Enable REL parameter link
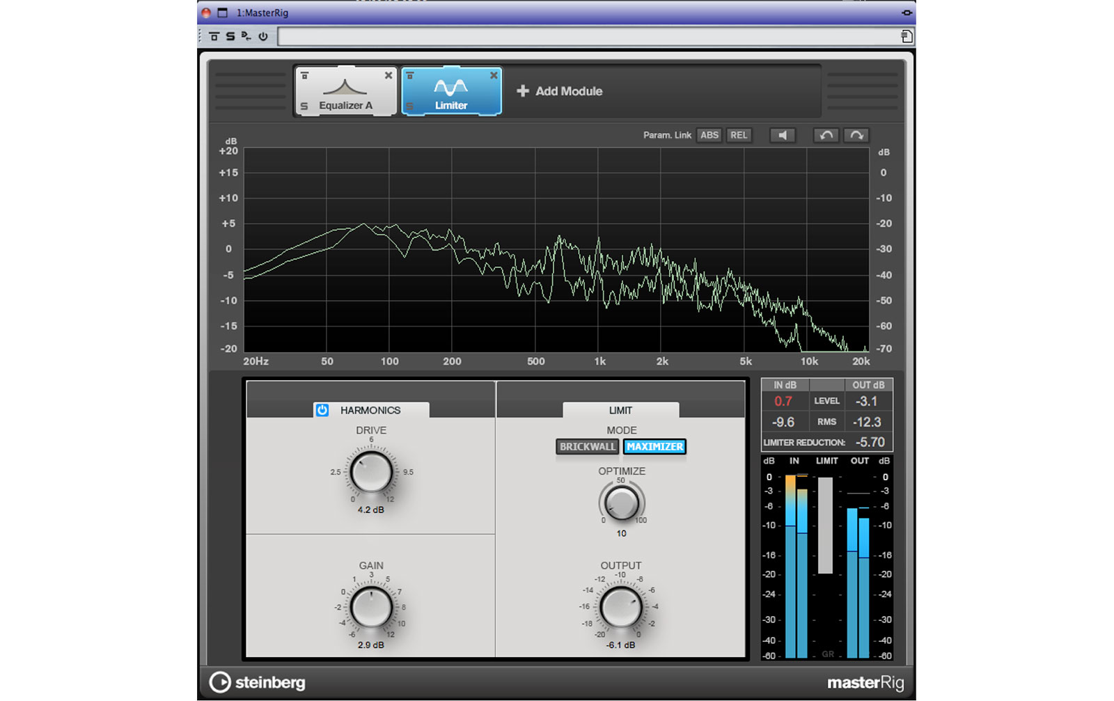Image resolution: width=1114 pixels, height=701 pixels. 739,135
